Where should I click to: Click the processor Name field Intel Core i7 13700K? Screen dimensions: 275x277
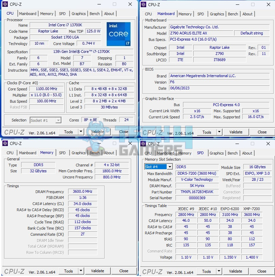(65, 25)
